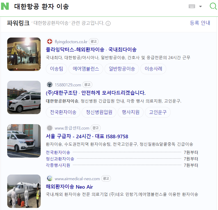Click the green search magnifier icon
218x210 pixels.
pyautogui.click(x=213, y=6)
